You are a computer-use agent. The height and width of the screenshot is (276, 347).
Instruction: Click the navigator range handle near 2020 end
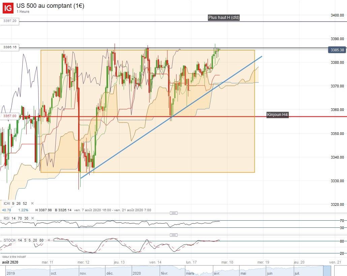click(x=327, y=271)
